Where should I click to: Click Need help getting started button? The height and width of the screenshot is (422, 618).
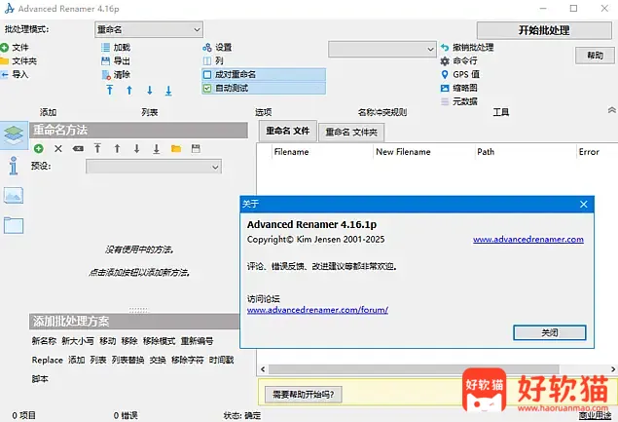(303, 395)
